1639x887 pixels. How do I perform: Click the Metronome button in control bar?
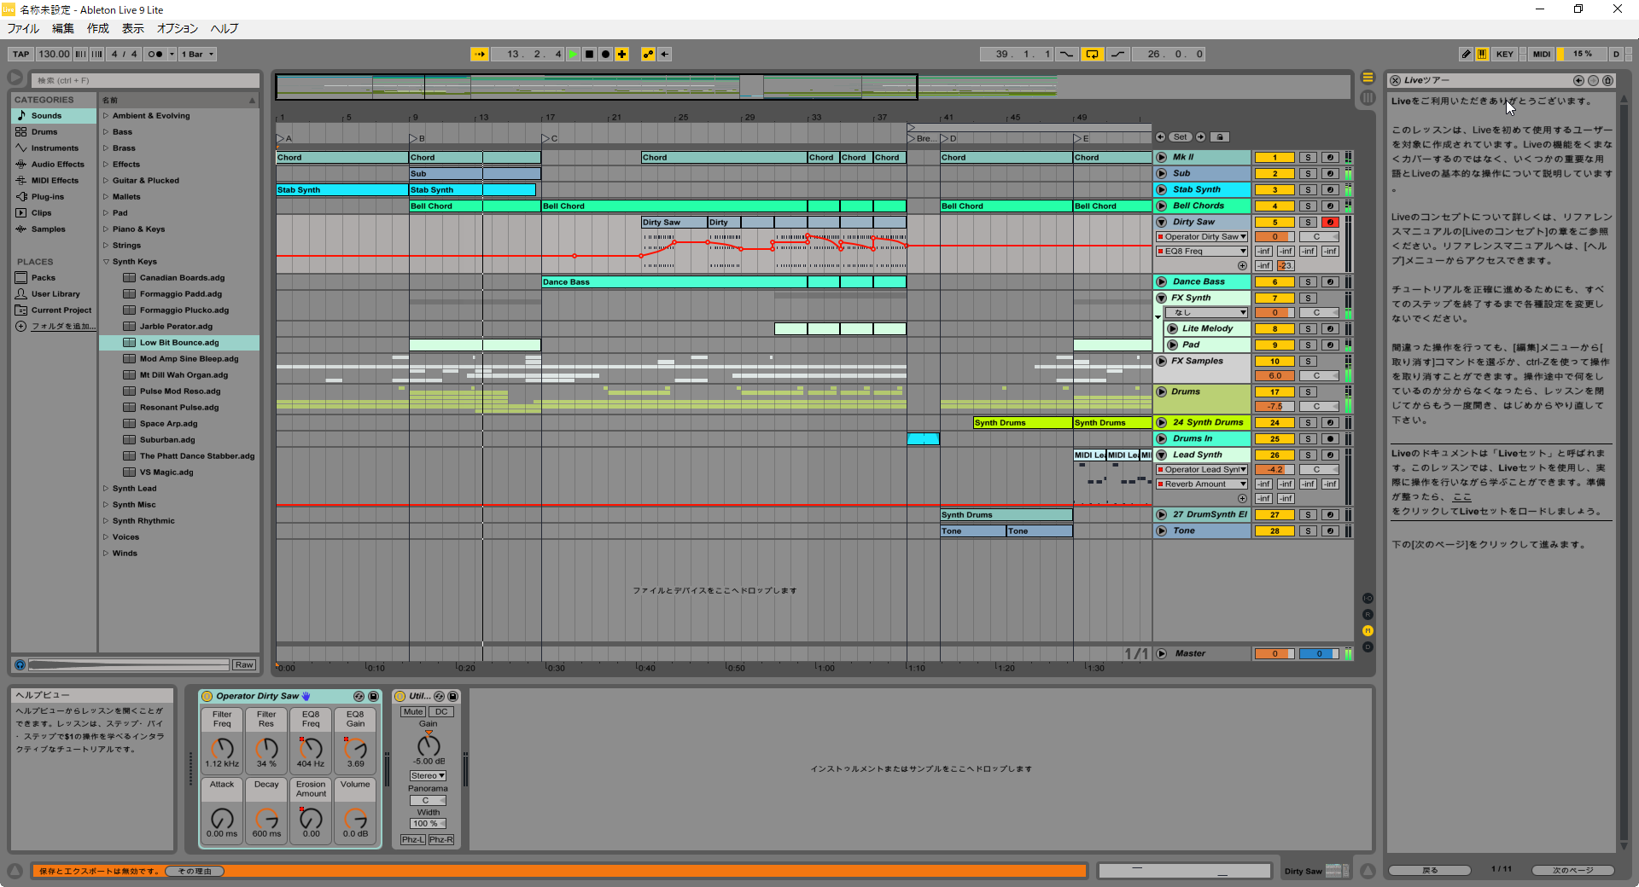click(155, 54)
